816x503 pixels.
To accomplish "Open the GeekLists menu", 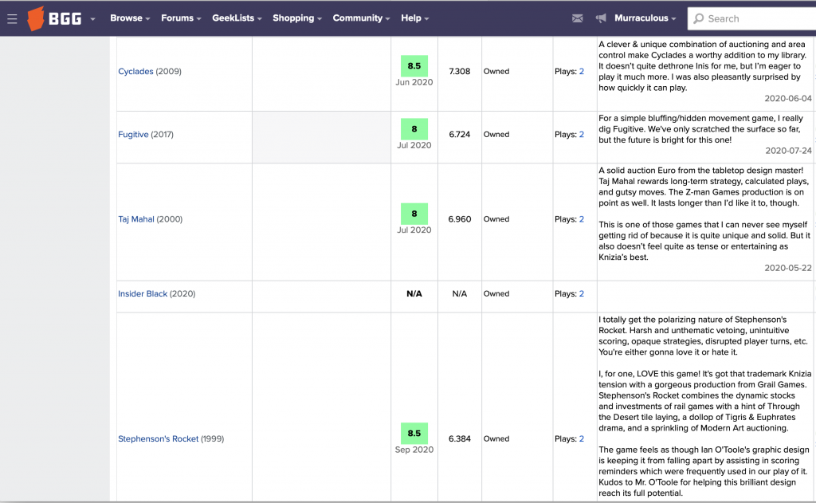I will coord(237,18).
